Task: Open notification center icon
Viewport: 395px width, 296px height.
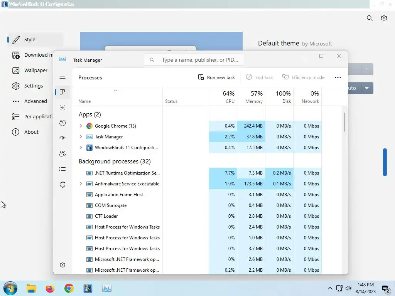Action: (x=385, y=289)
